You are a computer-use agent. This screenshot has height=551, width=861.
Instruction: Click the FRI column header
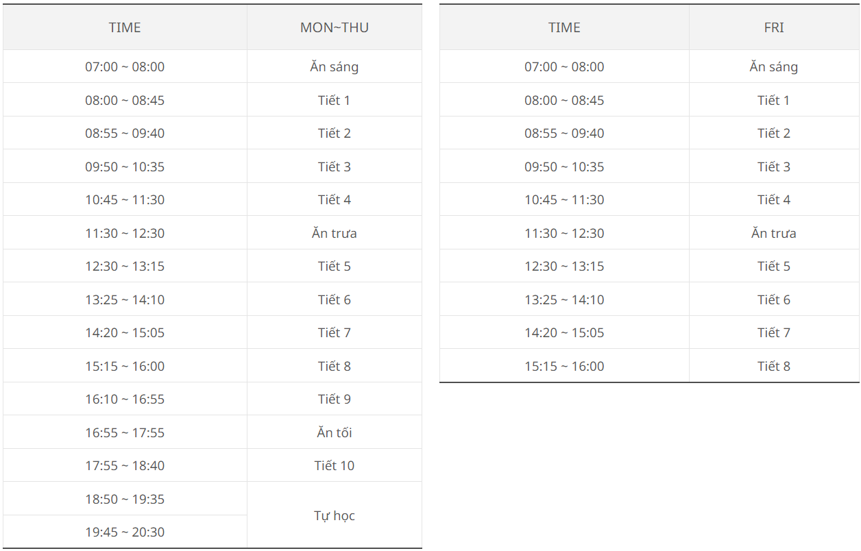pos(774,27)
